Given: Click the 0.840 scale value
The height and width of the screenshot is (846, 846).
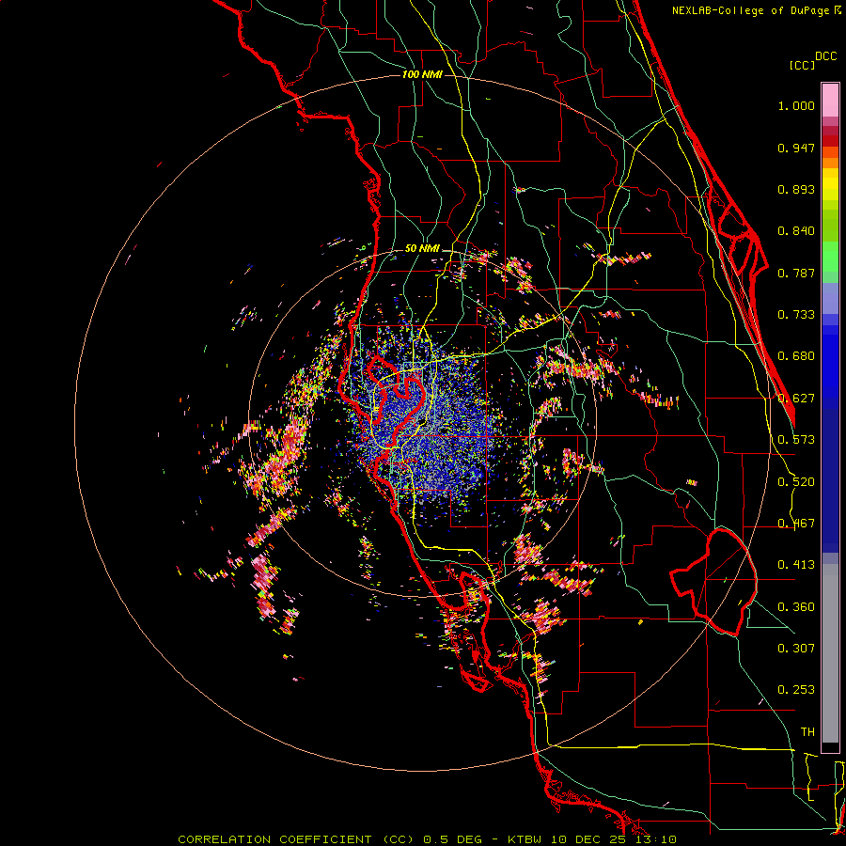Looking at the screenshot, I should coord(796,231).
